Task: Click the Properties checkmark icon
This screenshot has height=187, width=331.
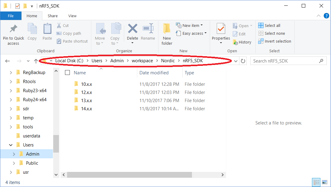Action: (221, 28)
